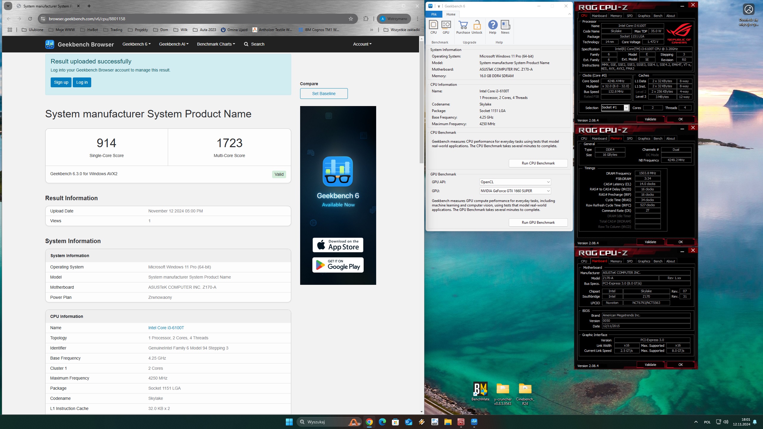
Task: Click the Wyszukaj taskbar search box
Action: 329,422
